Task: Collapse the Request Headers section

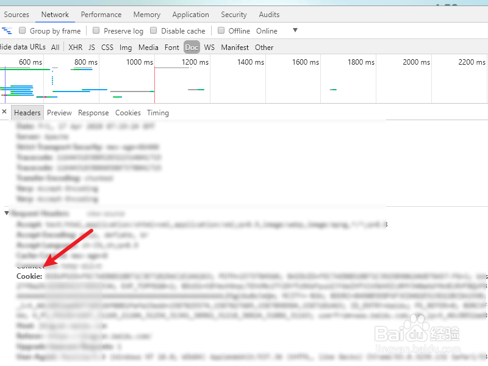Action: [7, 213]
